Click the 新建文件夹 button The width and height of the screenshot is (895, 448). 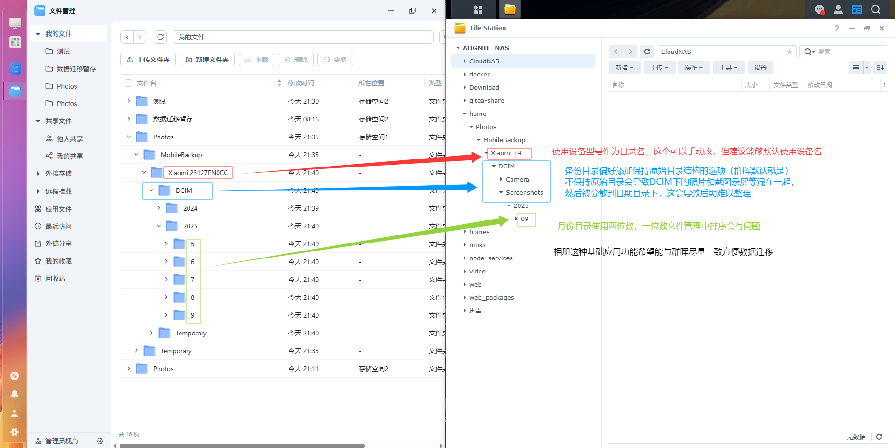coord(207,60)
